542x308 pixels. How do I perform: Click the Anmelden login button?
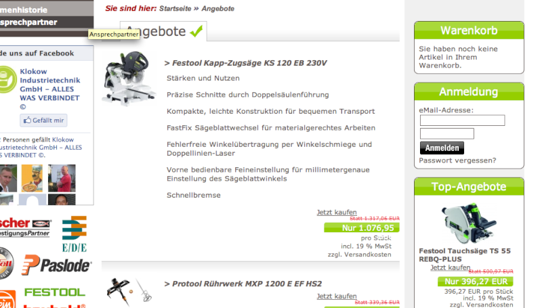pos(442,148)
